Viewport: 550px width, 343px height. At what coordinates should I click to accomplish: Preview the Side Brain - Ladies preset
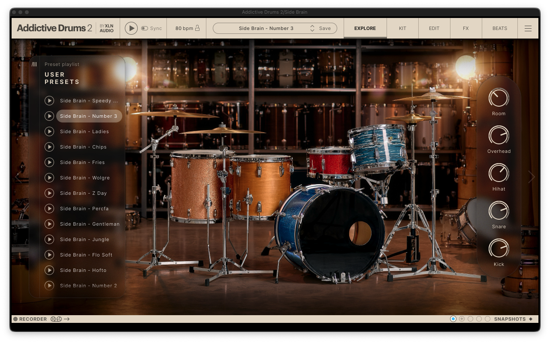[49, 131]
